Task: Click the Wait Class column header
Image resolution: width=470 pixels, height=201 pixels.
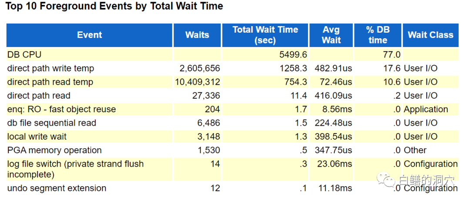Action: (x=430, y=35)
